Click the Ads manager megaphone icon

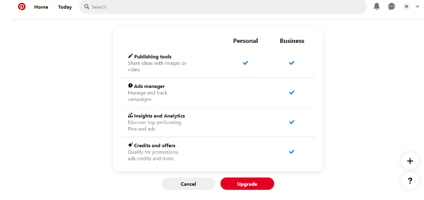(x=130, y=86)
